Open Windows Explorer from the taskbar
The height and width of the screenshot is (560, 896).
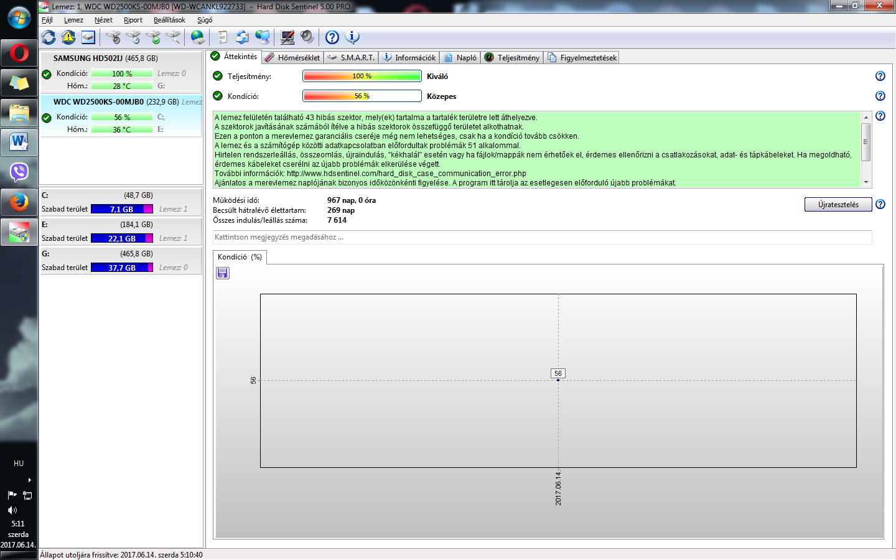[19, 113]
